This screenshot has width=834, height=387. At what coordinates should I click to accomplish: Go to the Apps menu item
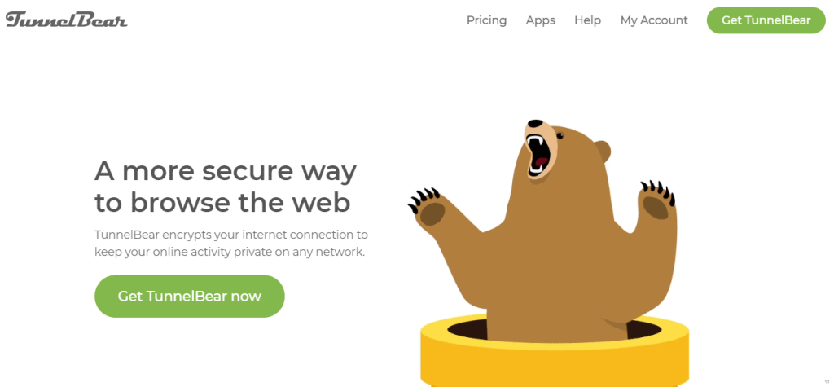[x=541, y=20]
